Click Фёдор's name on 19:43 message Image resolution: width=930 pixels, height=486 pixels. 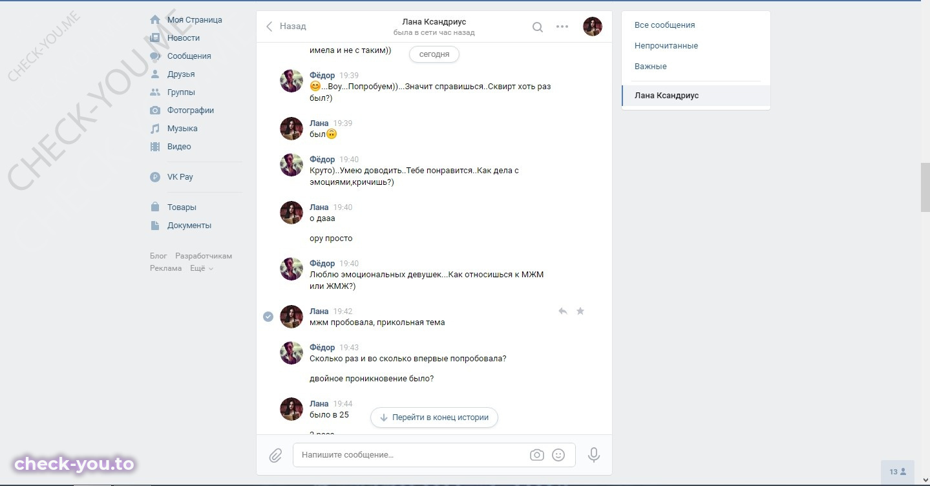click(322, 348)
